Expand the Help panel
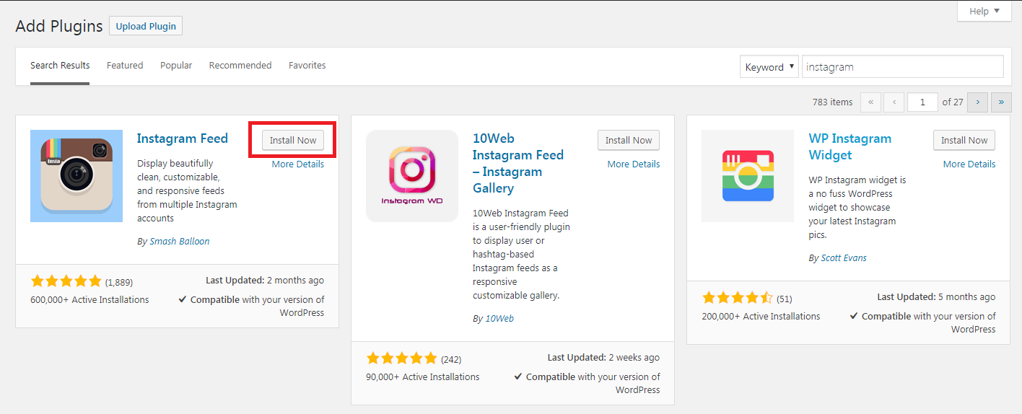This screenshot has width=1022, height=414. 984,11
